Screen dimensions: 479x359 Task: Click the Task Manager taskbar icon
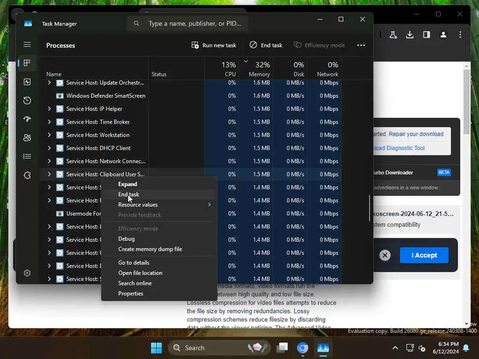tap(323, 348)
